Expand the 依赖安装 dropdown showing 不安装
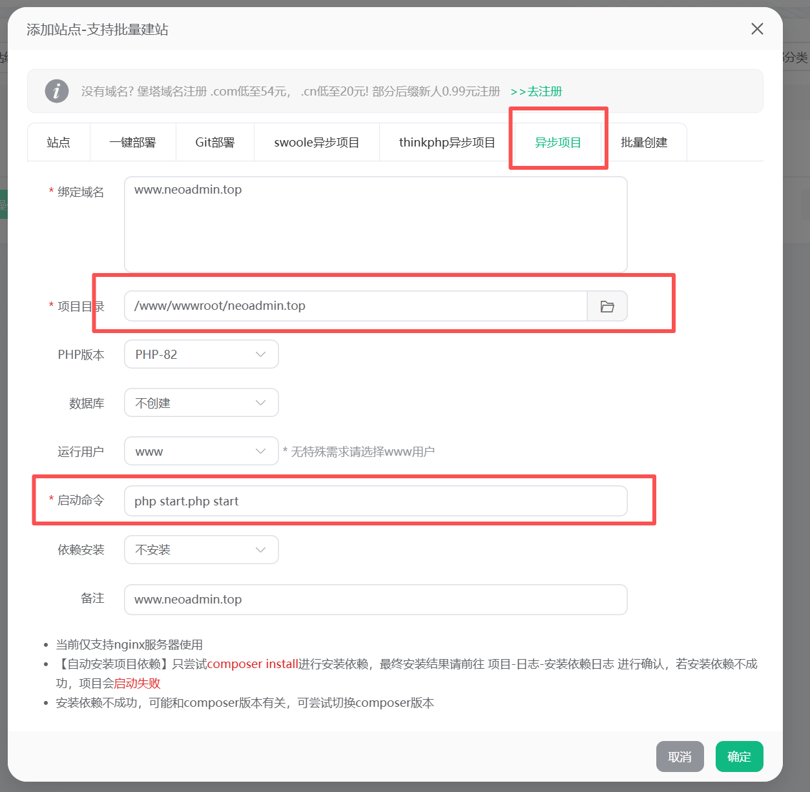 201,549
